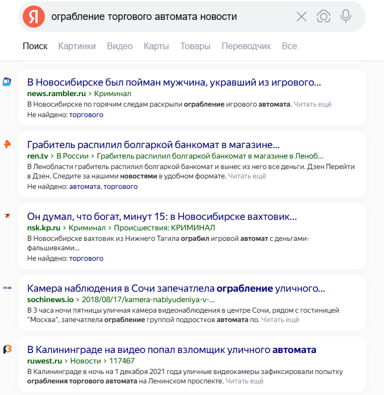Viewport: 384px width, 395px height.
Task: Open the Rambler result about Новосибирск
Action: [174, 82]
